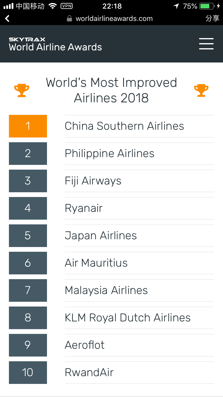The image size is (223, 397).
Task: Tap the back arrow icon
Action: coord(7,18)
